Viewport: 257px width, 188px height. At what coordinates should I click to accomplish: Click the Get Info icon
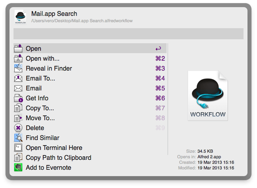(18, 98)
